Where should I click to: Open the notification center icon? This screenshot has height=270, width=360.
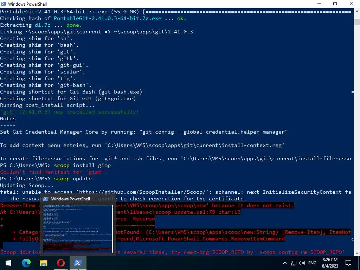348,263
